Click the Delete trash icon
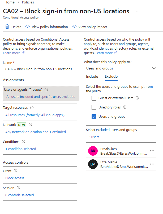This screenshot has height=214, width=163. tap(7, 27)
